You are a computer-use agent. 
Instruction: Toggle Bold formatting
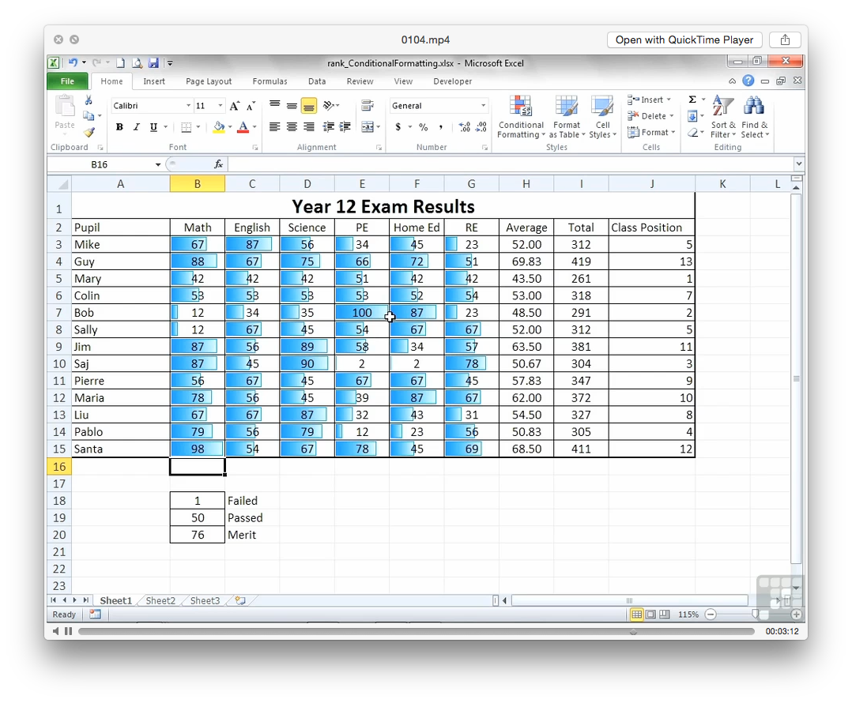coord(119,127)
